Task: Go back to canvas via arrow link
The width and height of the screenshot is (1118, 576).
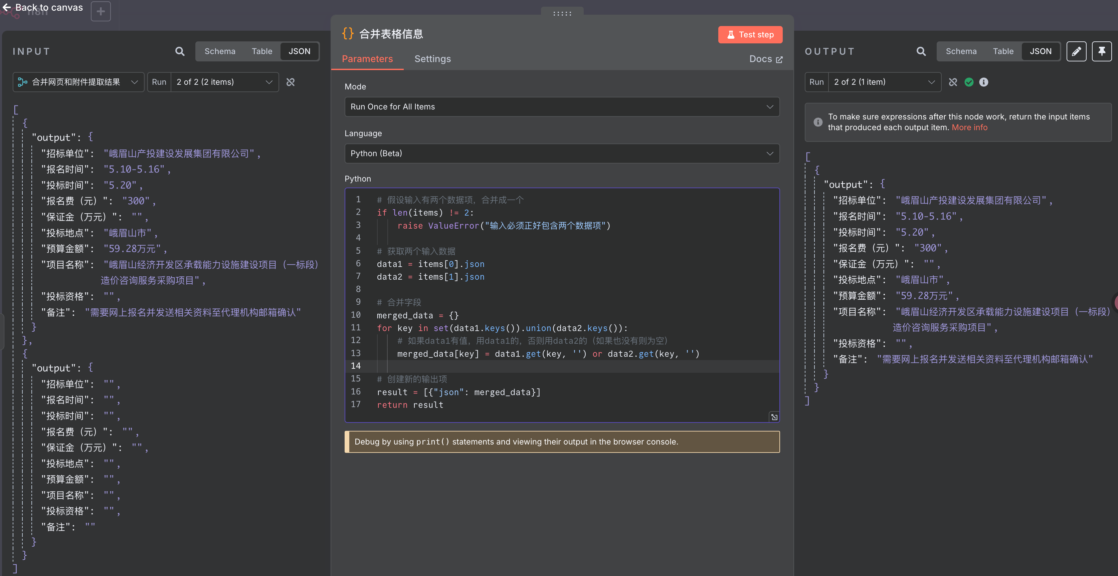Action: tap(42, 7)
